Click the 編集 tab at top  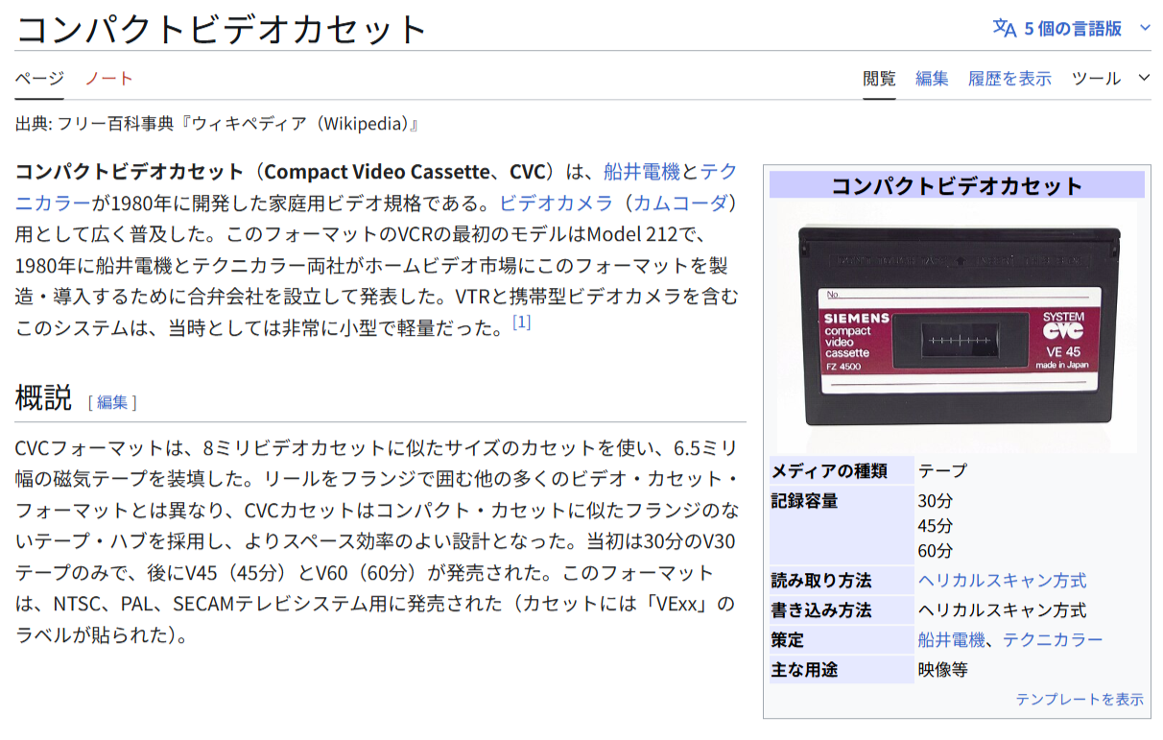point(932,79)
